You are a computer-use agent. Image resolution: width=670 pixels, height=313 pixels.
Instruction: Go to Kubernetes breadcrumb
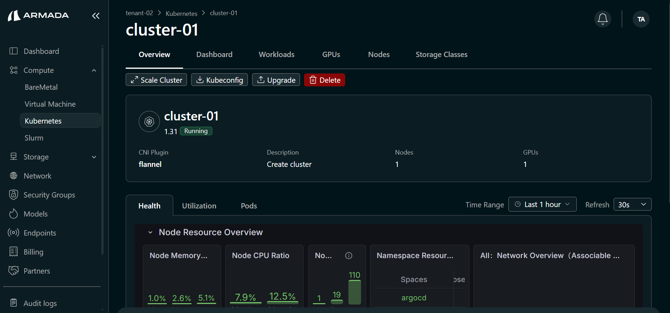tap(181, 13)
